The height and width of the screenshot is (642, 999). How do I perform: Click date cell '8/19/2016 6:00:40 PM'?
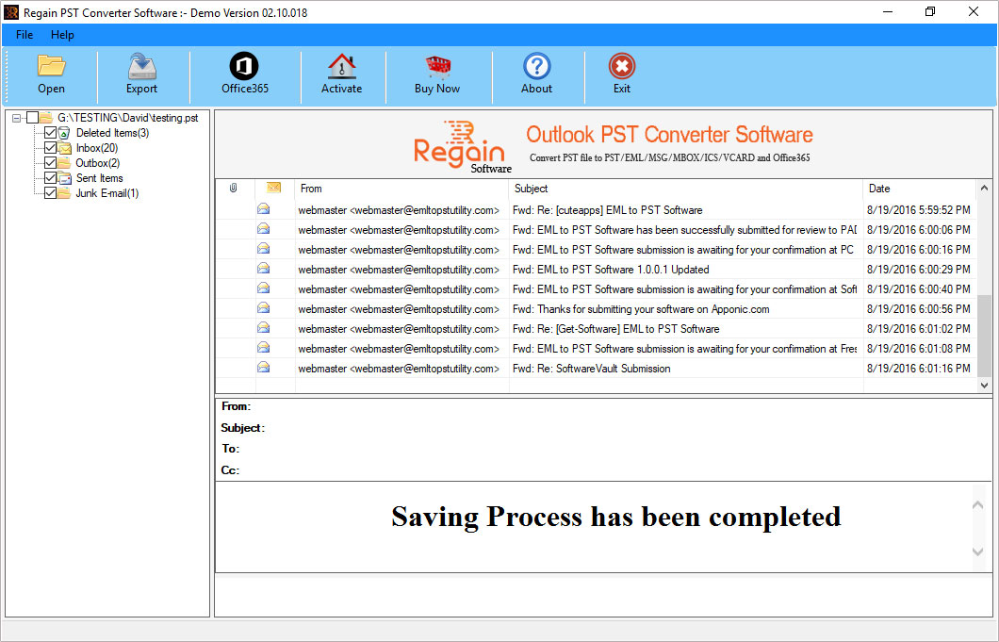(919, 288)
